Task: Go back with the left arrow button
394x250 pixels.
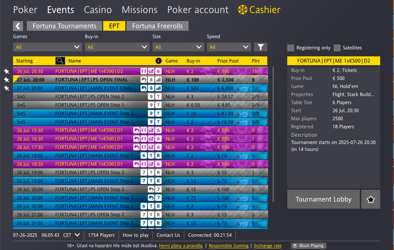Action: (x=18, y=26)
